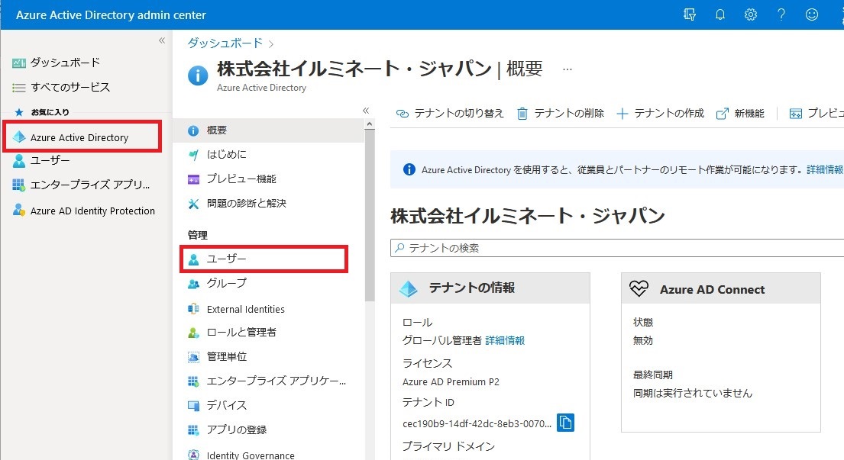Click the プレビュー toolbar item at the right edge

pyautogui.click(x=816, y=113)
